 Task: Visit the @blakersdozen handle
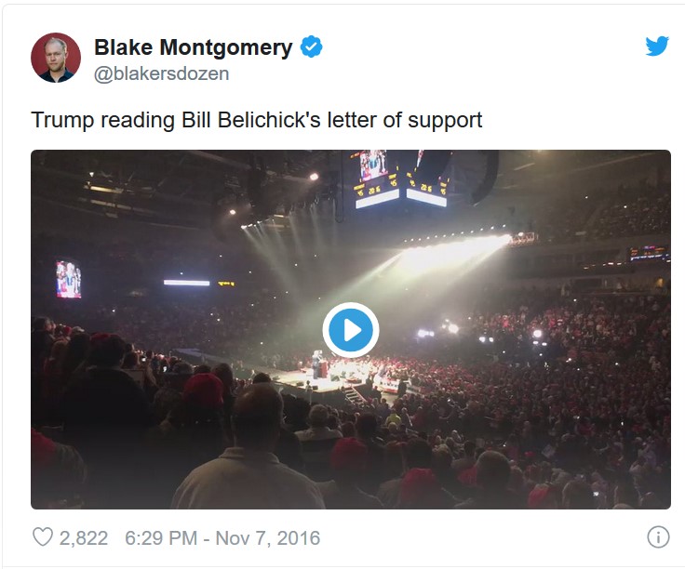162,73
